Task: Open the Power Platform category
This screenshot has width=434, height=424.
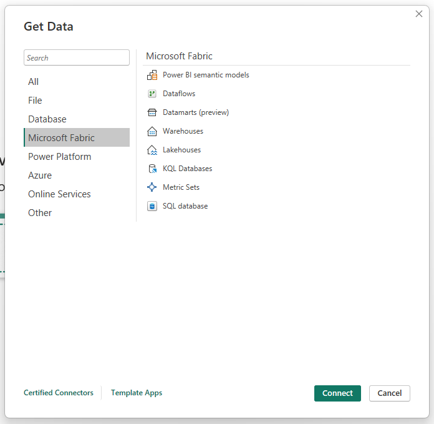Action: [77, 157]
